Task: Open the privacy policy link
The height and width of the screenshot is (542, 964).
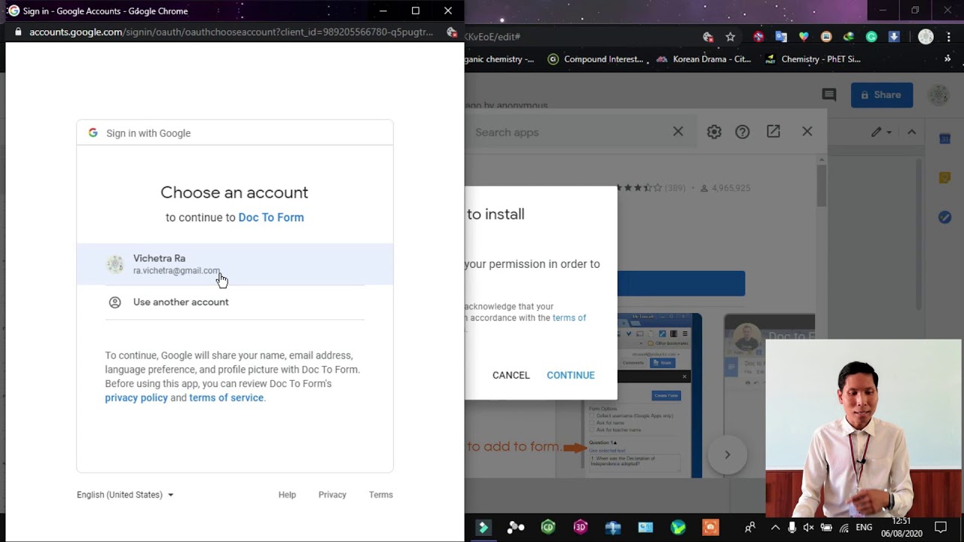Action: (136, 397)
